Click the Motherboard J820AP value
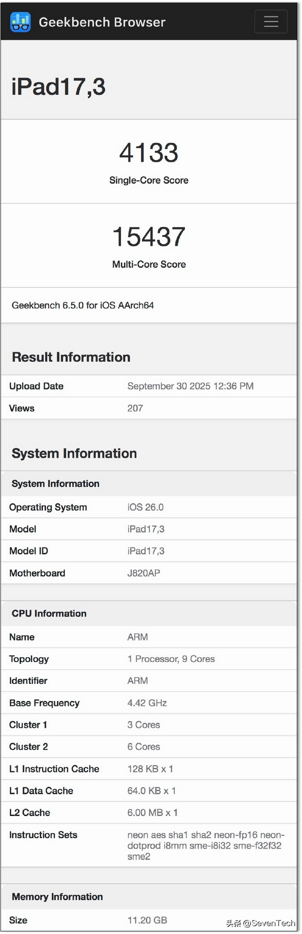Screen dimensions: 302x934 click(x=143, y=573)
